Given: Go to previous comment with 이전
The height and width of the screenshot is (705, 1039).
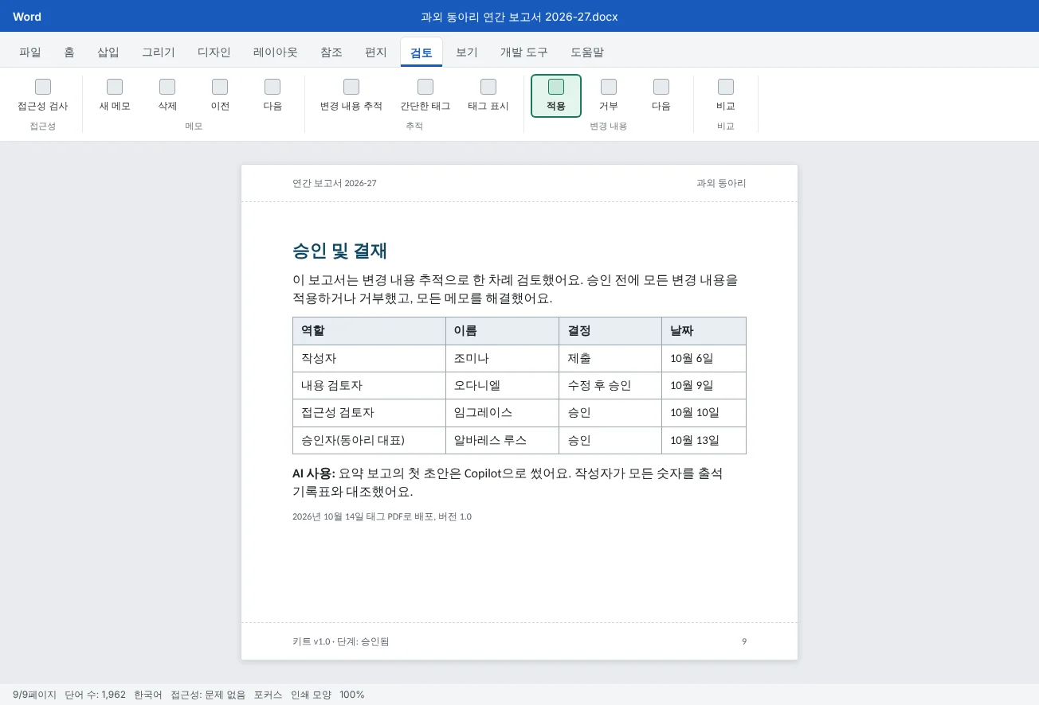Looking at the screenshot, I should [x=220, y=95].
